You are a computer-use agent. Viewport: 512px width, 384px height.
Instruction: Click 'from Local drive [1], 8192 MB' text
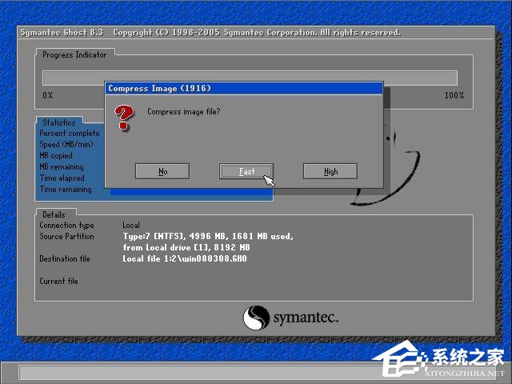(x=186, y=247)
